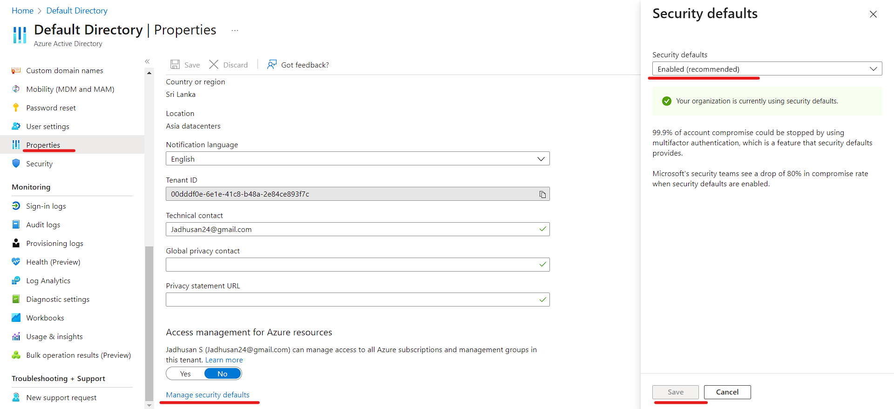
Task: Go to User settings menu item
Action: pyautogui.click(x=47, y=126)
